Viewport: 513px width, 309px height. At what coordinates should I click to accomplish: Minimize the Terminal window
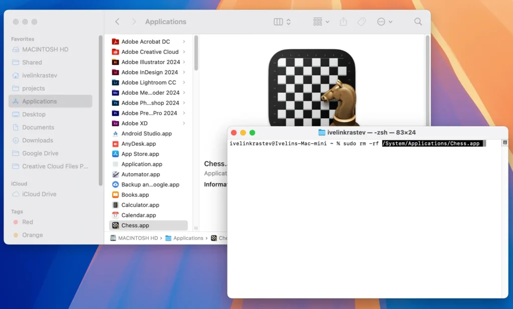coord(243,132)
